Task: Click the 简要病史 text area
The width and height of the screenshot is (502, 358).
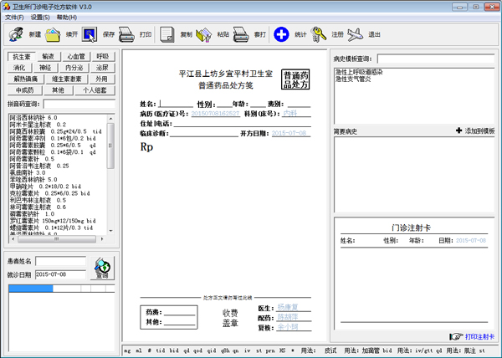Action: [x=414, y=175]
